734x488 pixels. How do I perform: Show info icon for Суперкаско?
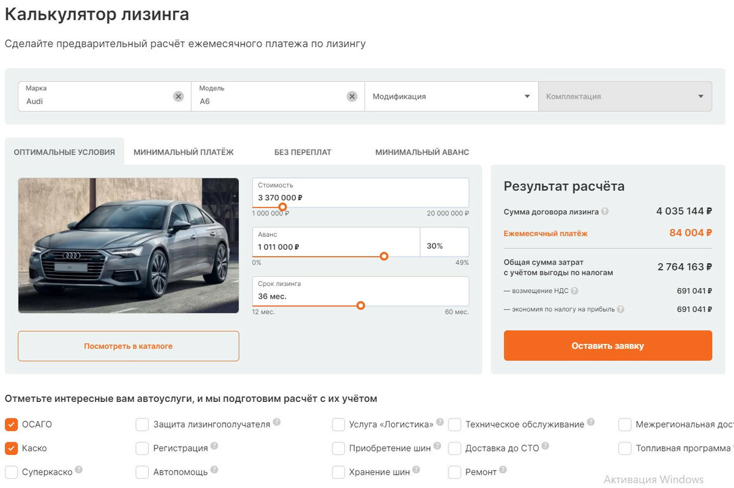tap(79, 470)
